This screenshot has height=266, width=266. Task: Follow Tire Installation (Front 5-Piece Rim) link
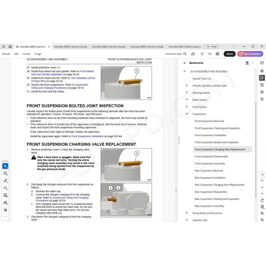[x=63, y=79]
